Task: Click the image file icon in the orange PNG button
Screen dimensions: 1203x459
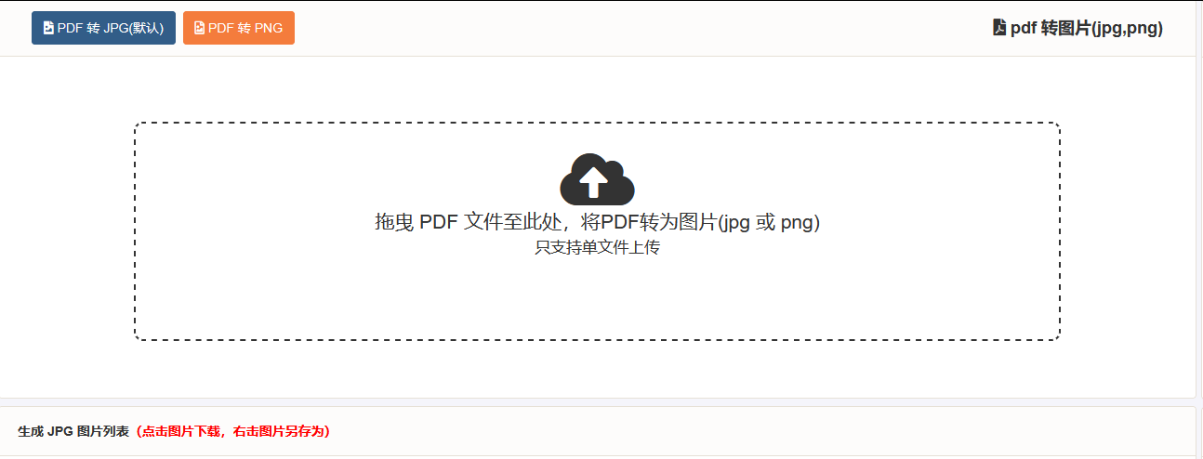Action: click(199, 29)
